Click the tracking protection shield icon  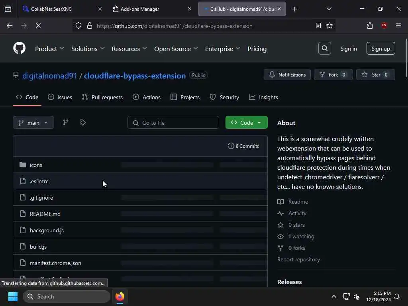click(78, 26)
